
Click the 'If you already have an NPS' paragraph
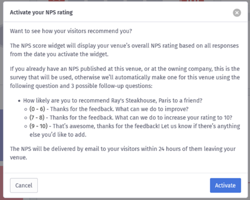pos(125,77)
